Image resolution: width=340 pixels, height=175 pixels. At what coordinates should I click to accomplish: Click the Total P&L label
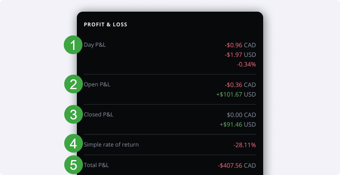coord(96,165)
